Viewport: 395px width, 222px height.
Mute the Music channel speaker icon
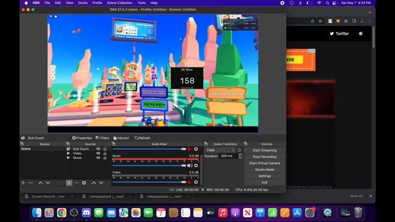point(189,166)
